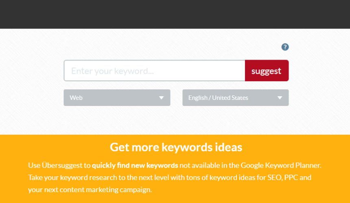The image size is (350, 203).
Task: Click the 'English / United States' label text
Action: pyautogui.click(x=218, y=98)
